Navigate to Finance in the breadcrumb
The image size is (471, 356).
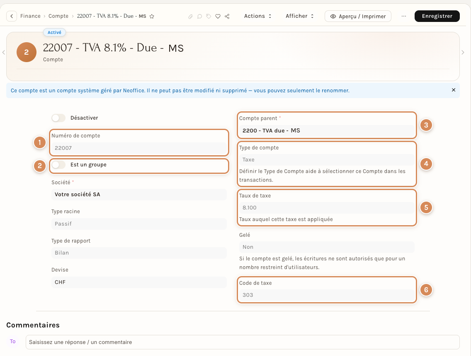click(x=30, y=16)
